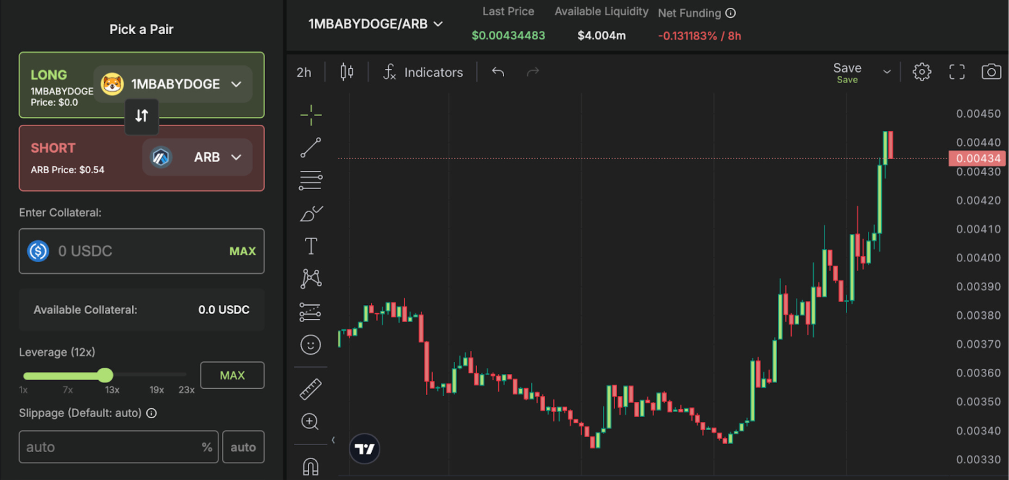The height and width of the screenshot is (480, 1009).
Task: Set leverage to MAX
Action: (232, 375)
